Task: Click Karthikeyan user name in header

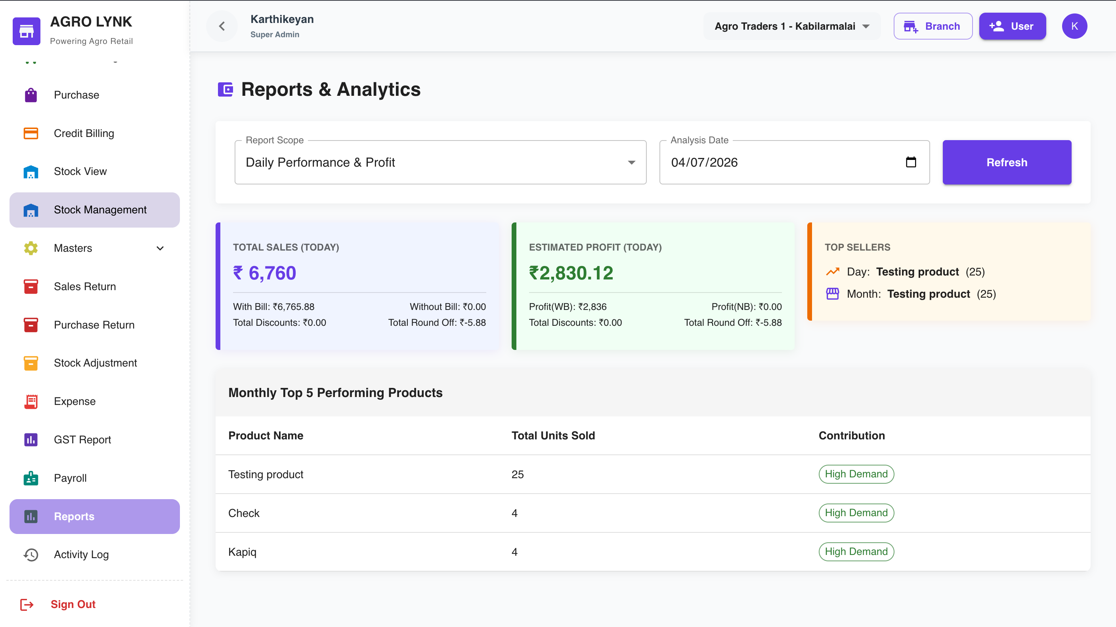Action: pos(282,19)
